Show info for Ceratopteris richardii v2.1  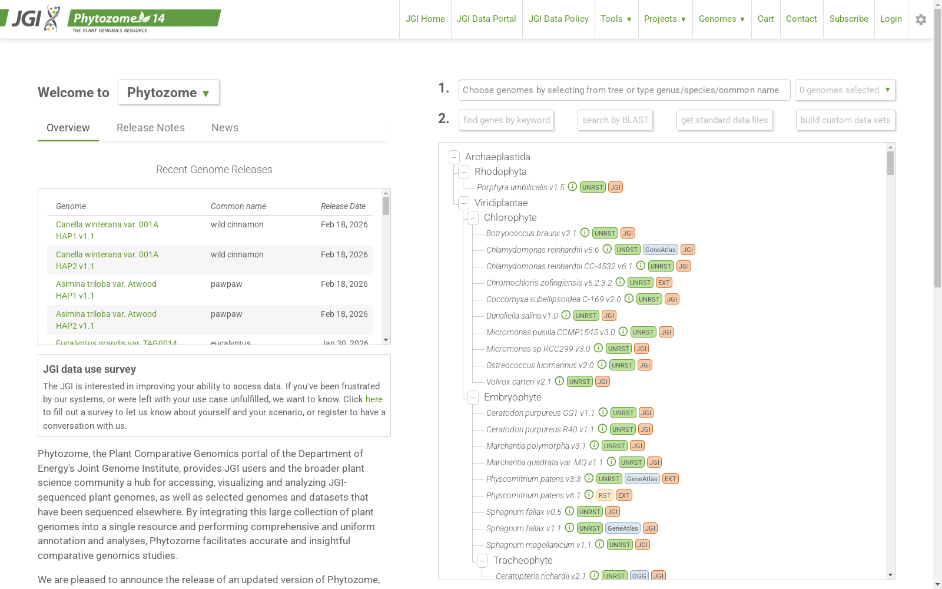tap(594, 575)
